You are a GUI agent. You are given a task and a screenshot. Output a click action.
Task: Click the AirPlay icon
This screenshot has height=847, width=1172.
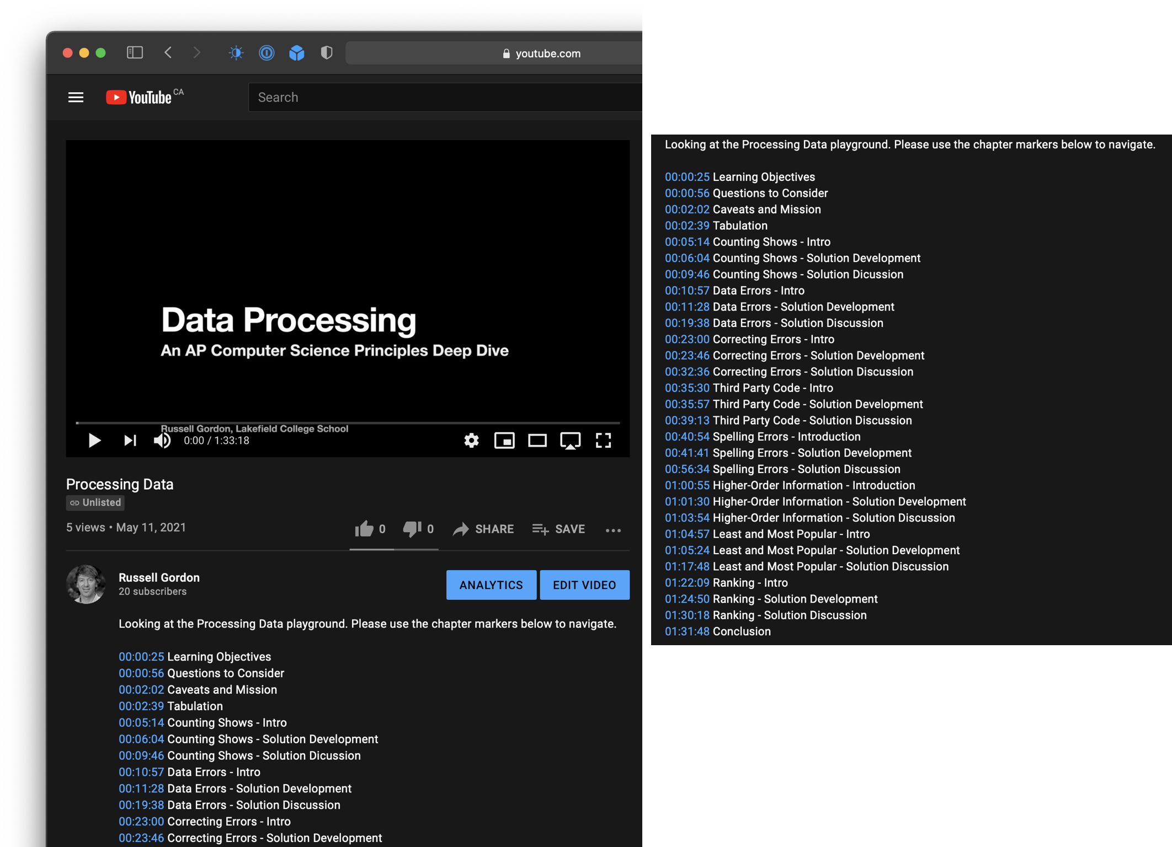[x=570, y=441]
